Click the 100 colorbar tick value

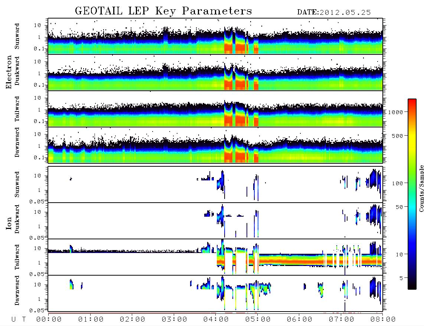tap(398, 183)
